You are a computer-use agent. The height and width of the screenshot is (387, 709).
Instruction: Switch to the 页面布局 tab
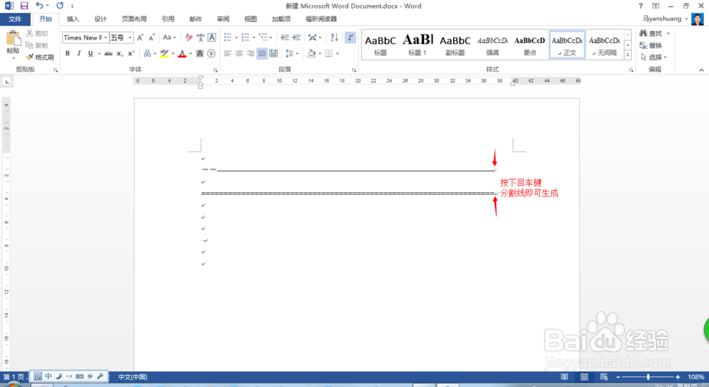tap(134, 19)
